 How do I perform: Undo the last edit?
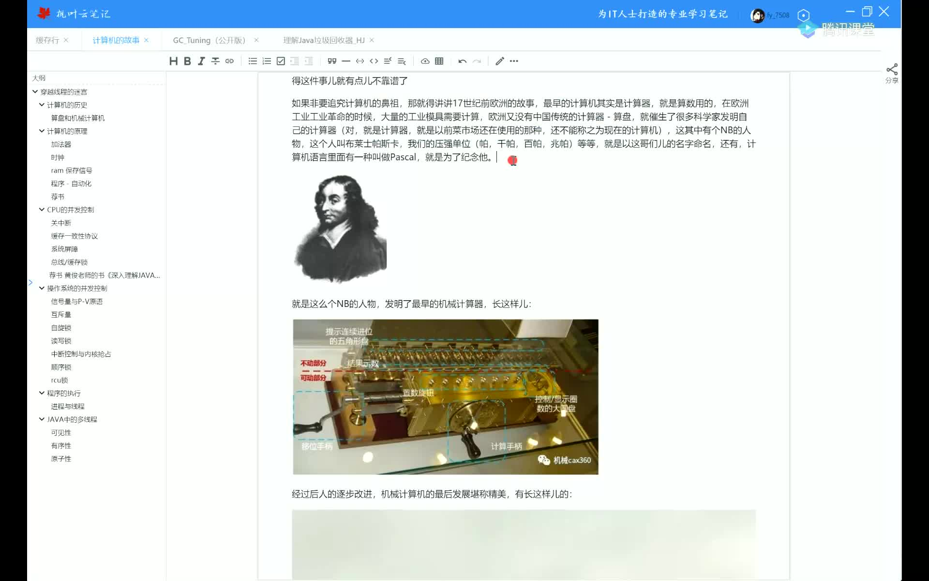[x=462, y=61]
